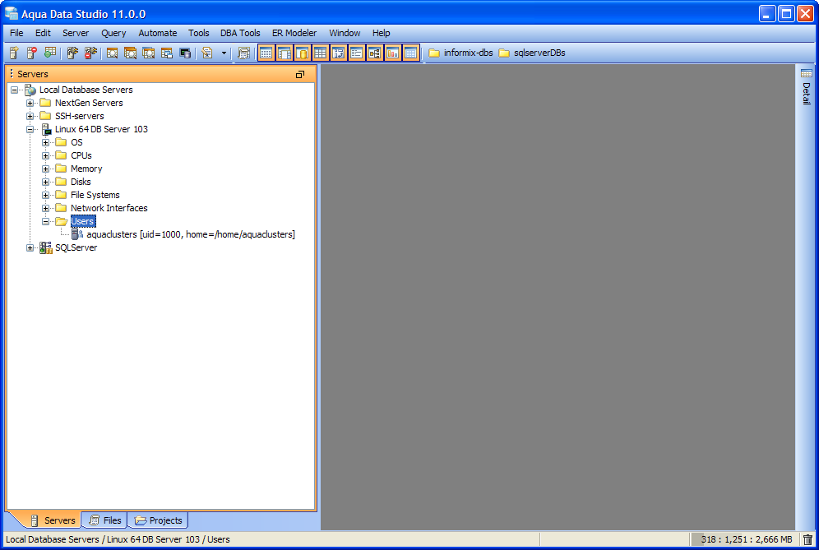Collapse Linux 64 DB Server 103 node
This screenshot has height=550, width=819.
(x=30, y=129)
